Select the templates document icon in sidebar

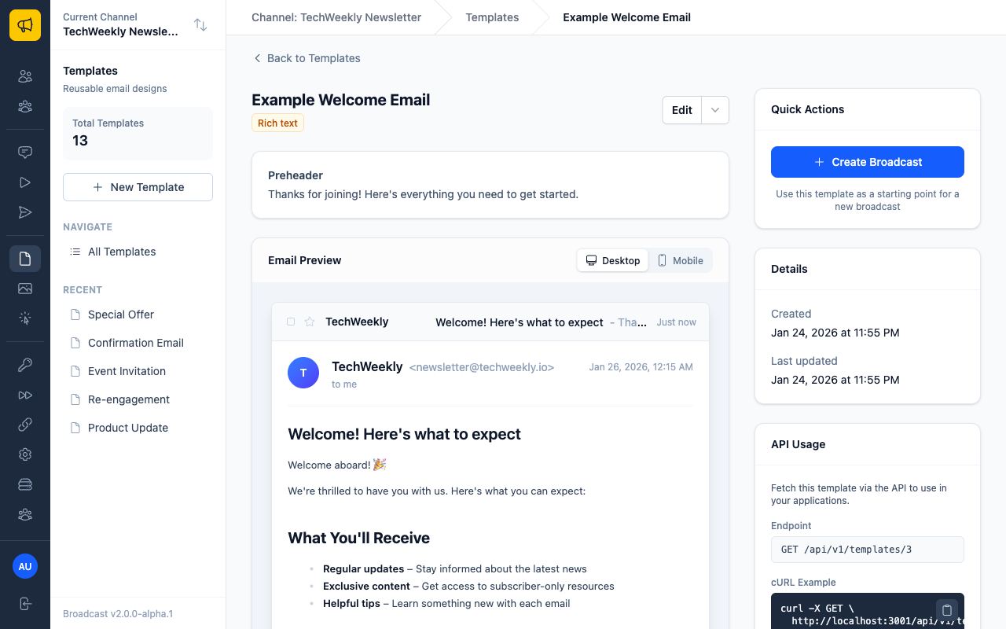click(25, 259)
